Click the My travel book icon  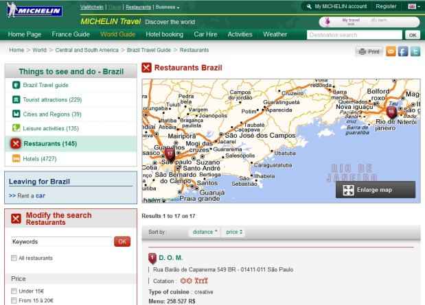[328, 21]
